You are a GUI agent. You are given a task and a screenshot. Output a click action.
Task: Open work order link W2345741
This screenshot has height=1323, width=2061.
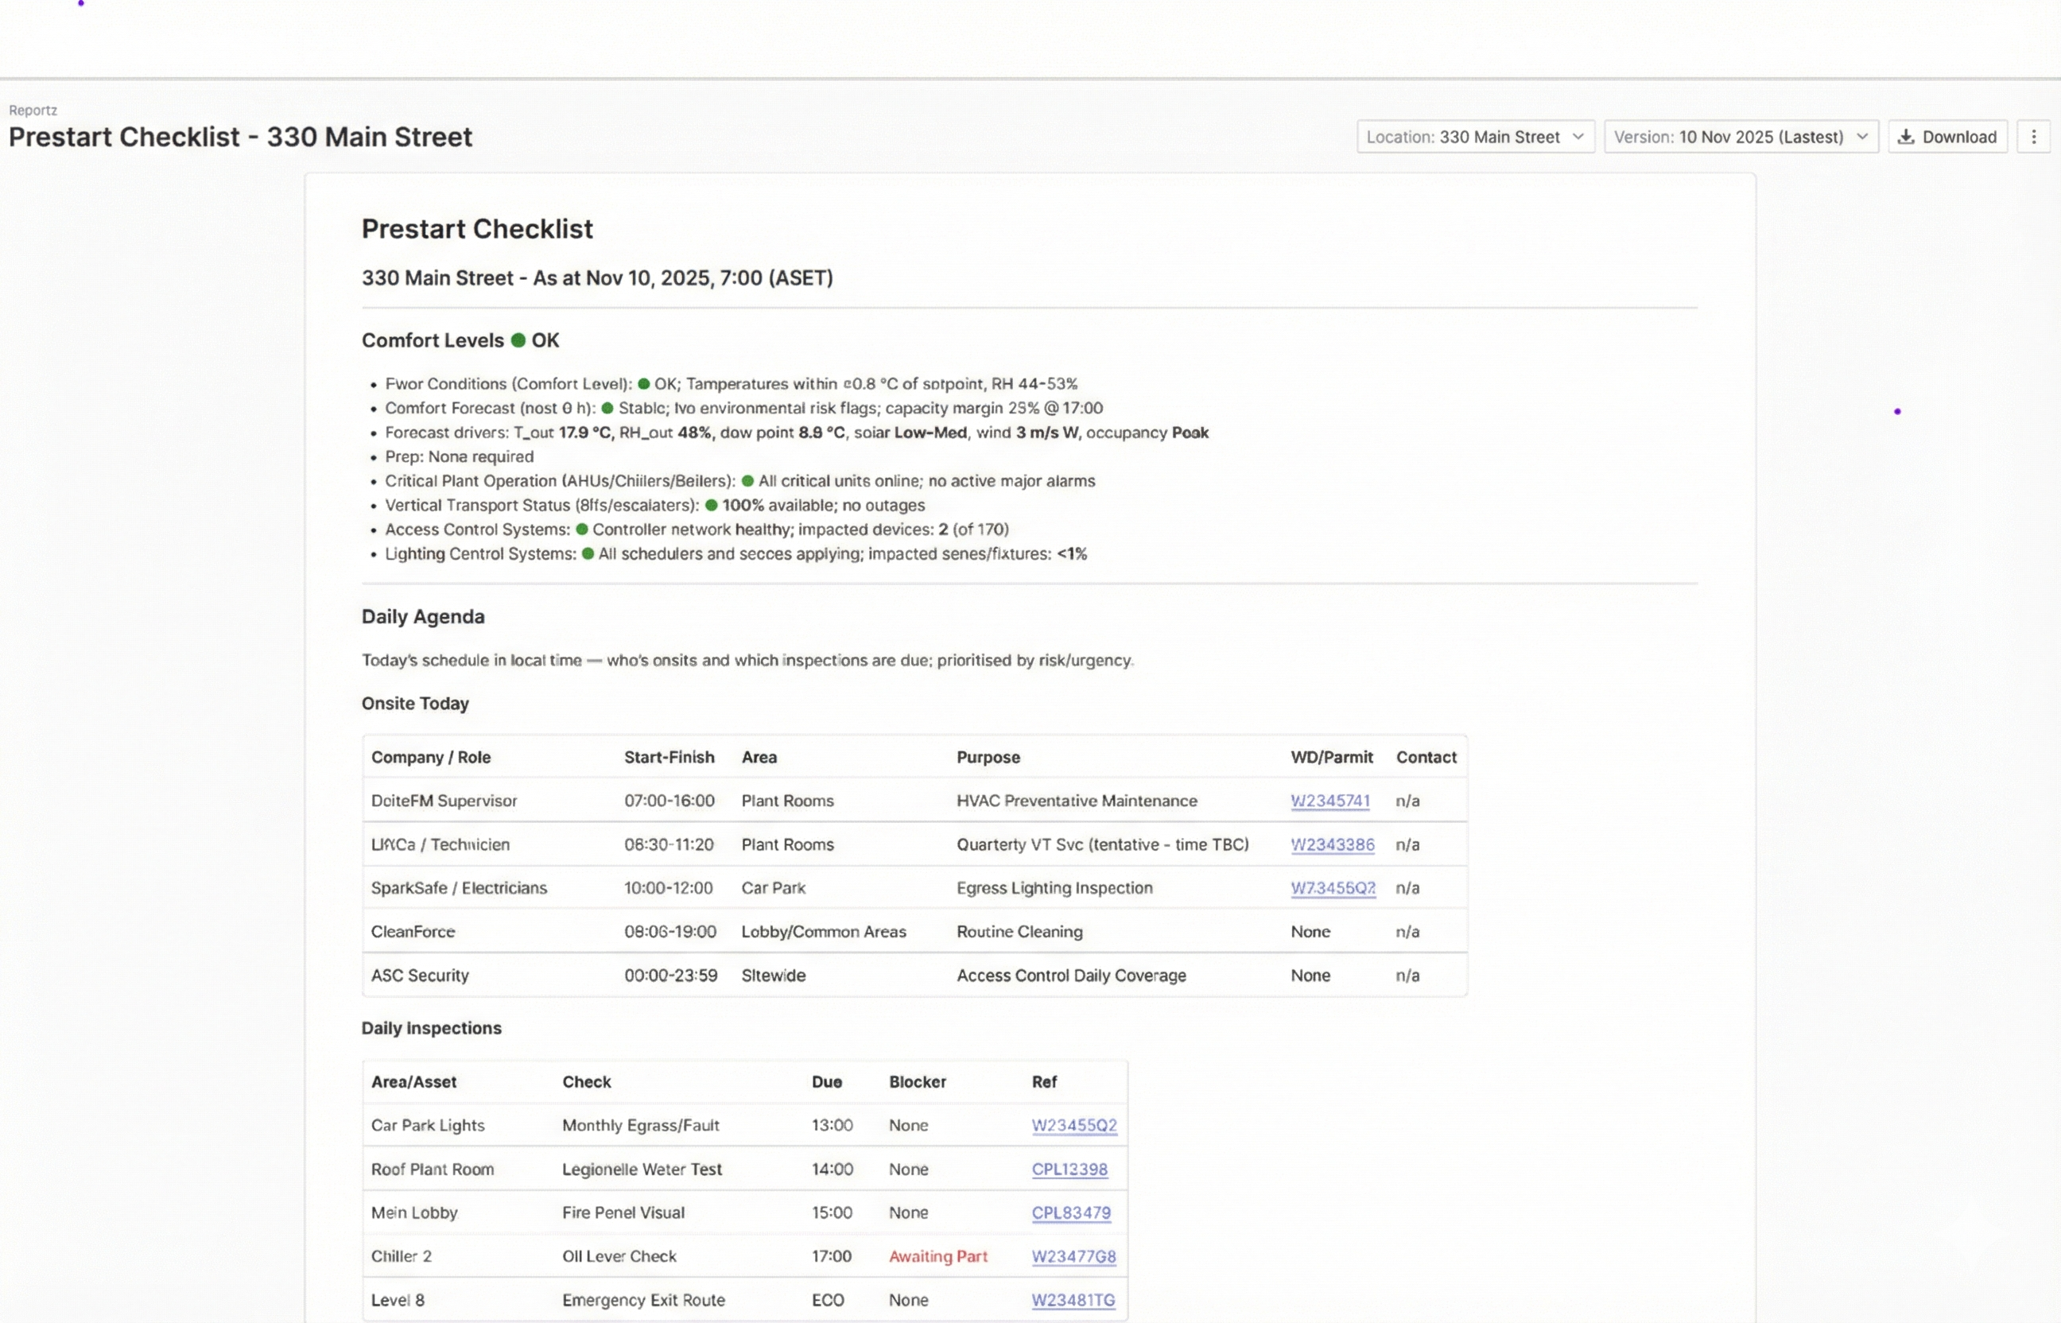click(x=1330, y=801)
